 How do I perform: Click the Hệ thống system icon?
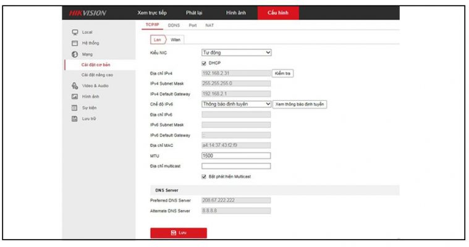(74, 43)
